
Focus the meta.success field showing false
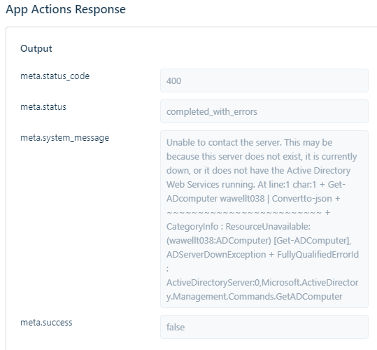[x=264, y=327]
